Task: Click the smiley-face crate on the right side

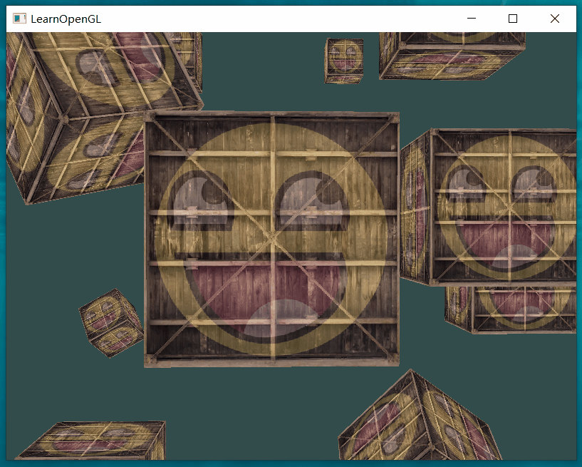Action: click(504, 207)
